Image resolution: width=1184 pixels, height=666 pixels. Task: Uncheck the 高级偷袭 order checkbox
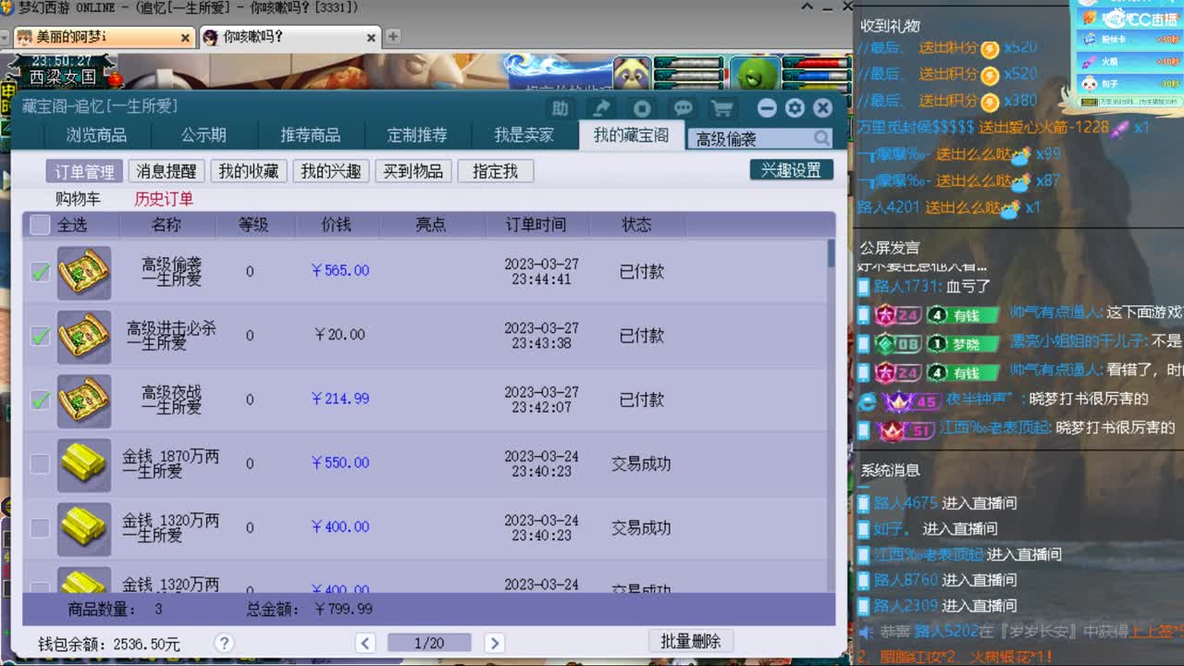click(39, 271)
